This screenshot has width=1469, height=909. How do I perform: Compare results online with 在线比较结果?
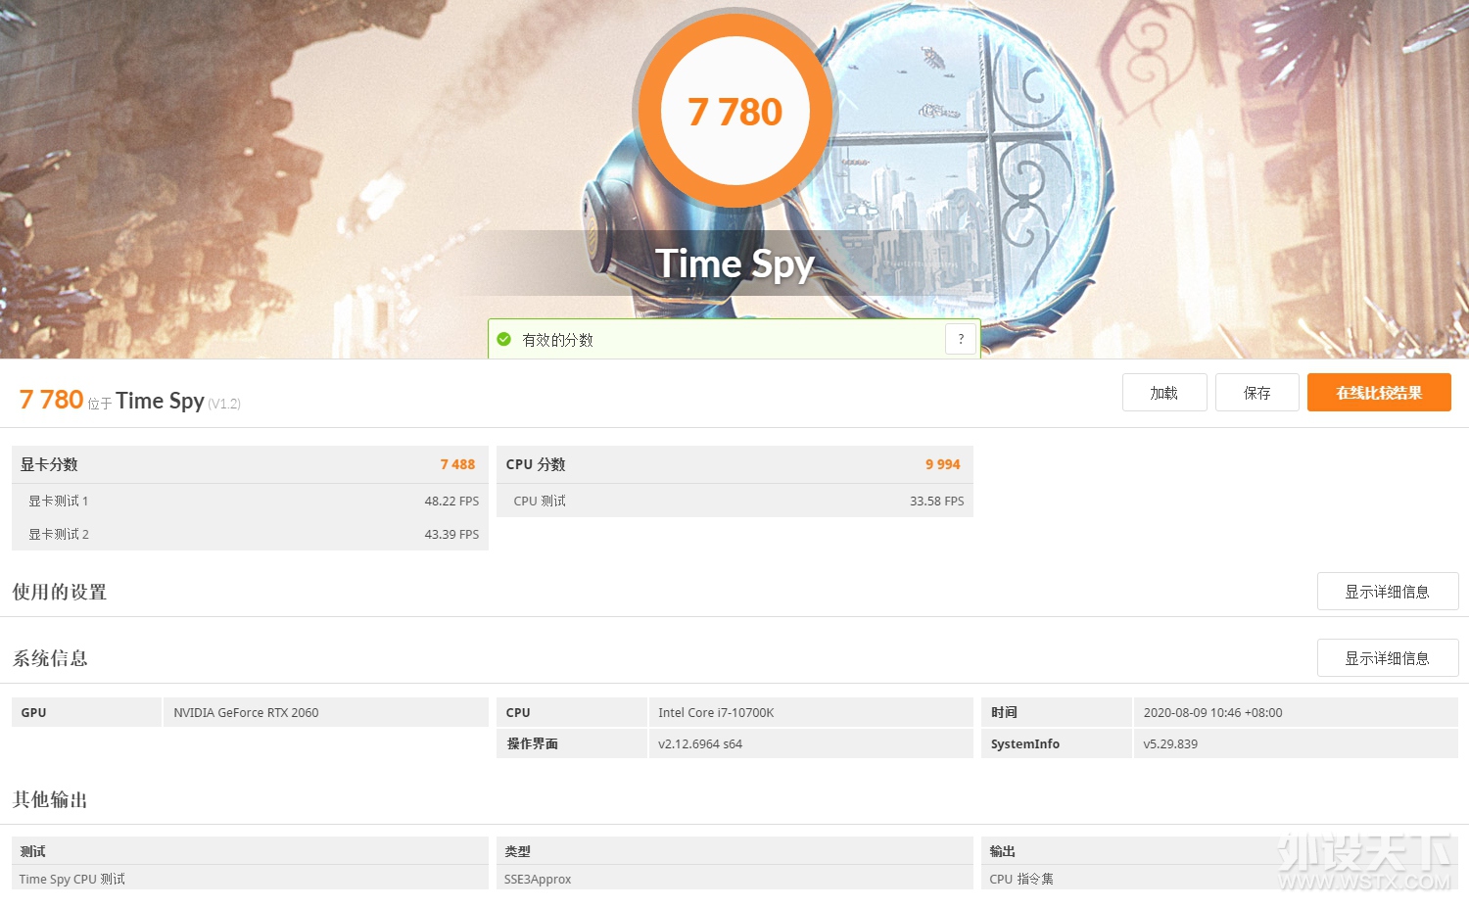[1379, 393]
